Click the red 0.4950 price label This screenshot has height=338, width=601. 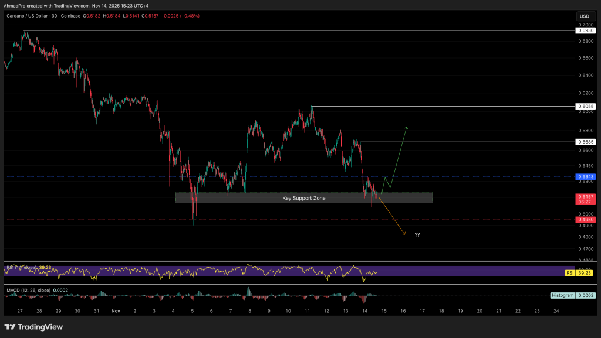tap(586, 220)
